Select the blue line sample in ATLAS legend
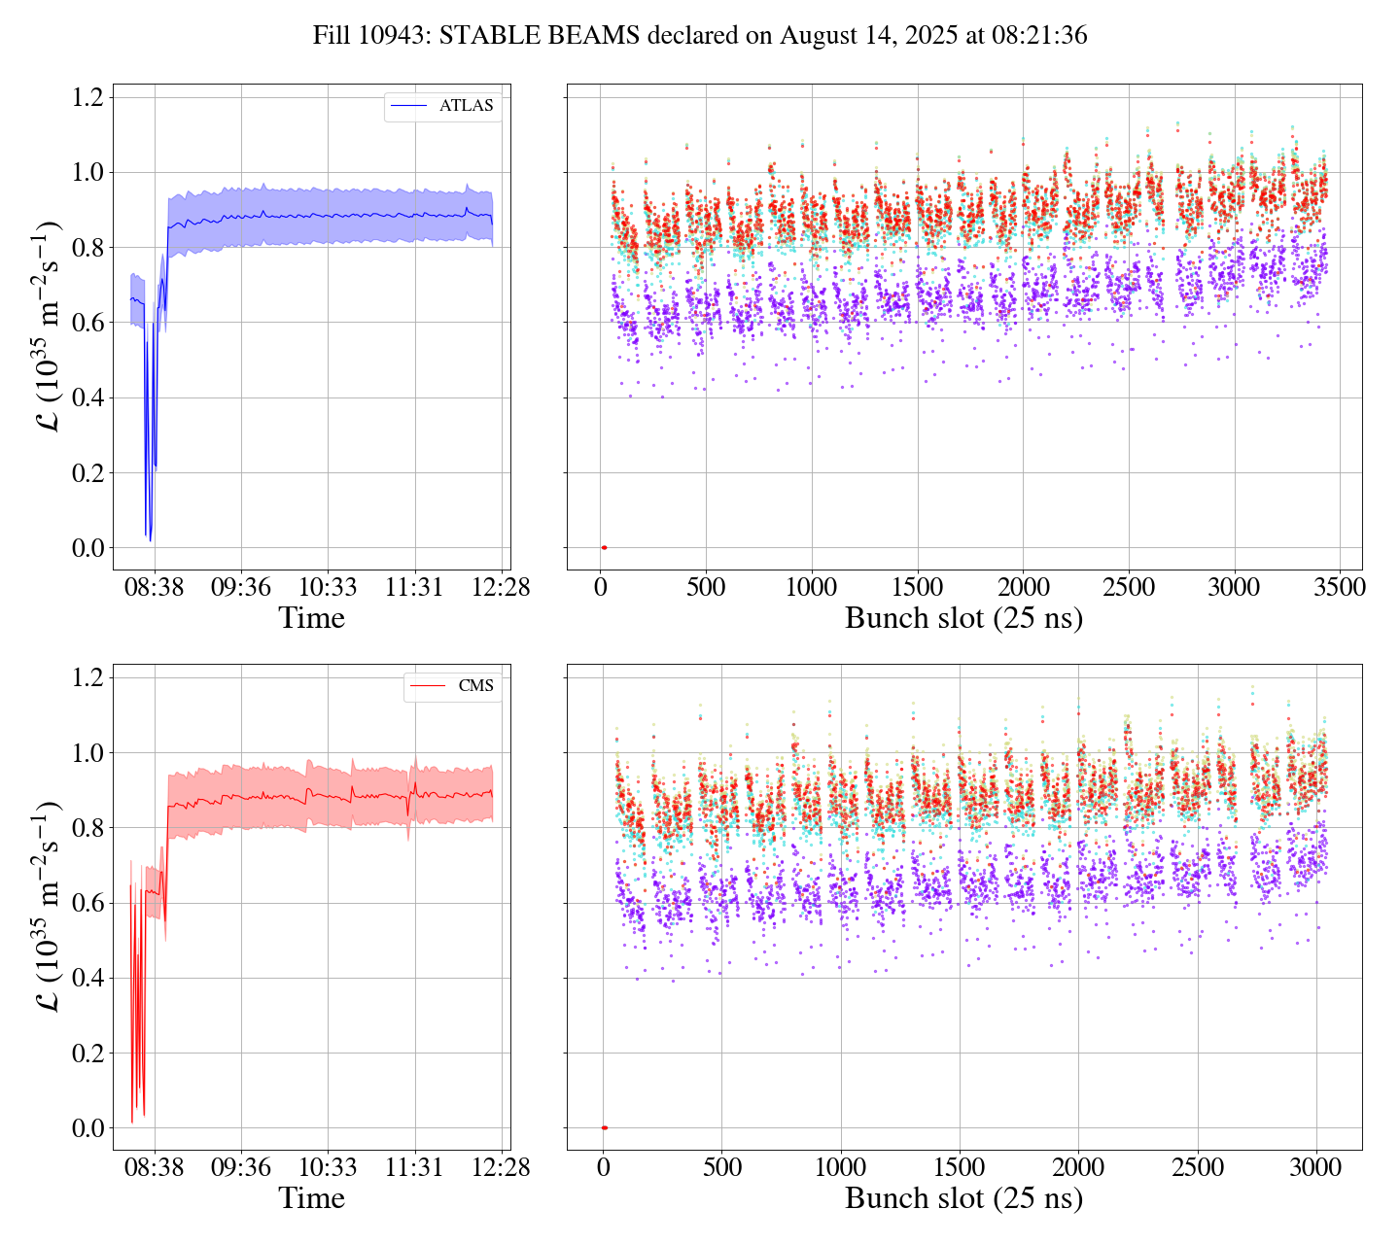Screen dimensions: 1400x1244 click(407, 106)
